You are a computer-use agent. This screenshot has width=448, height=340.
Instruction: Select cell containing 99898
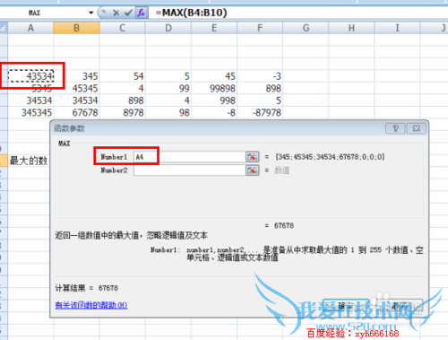pos(214,88)
